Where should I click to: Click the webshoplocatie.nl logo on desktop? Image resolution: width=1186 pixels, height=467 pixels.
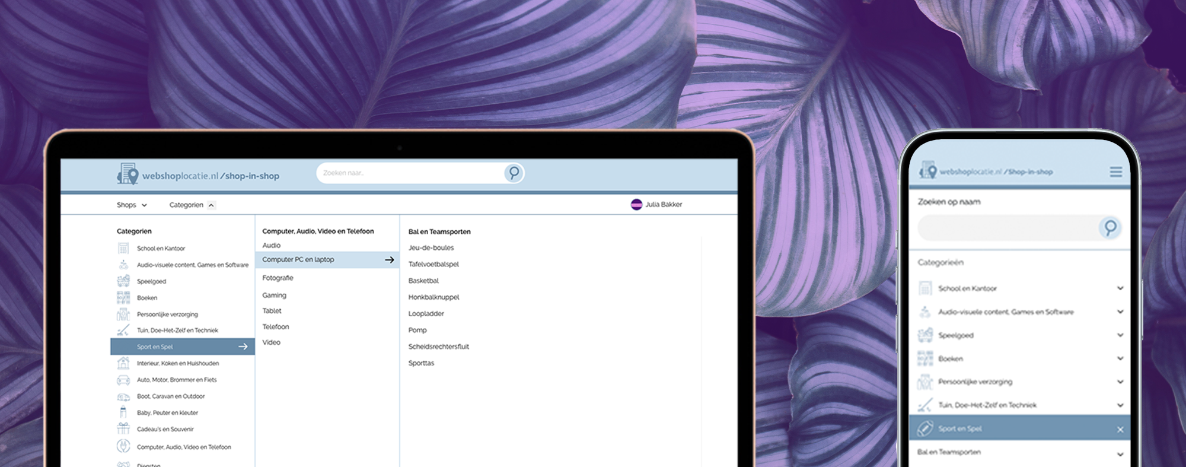tap(198, 175)
